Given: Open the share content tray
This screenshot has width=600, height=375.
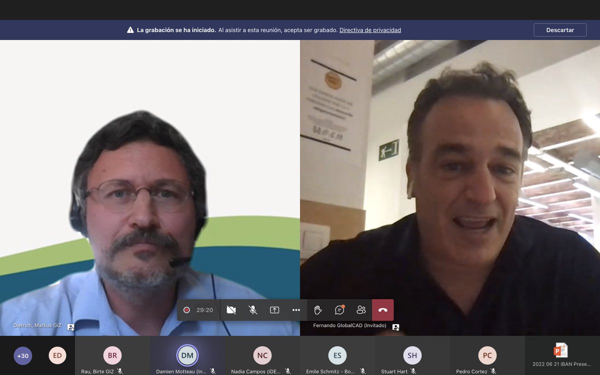Looking at the screenshot, I should (274, 309).
